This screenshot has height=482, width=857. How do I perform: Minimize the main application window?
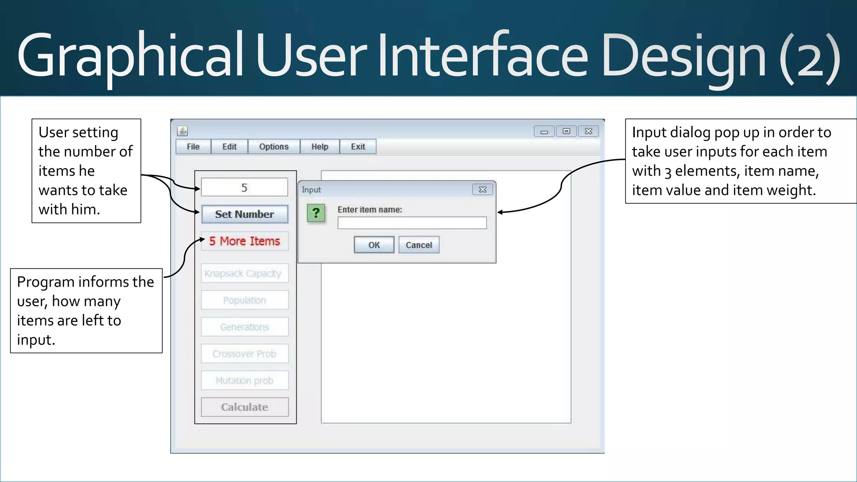pos(544,131)
